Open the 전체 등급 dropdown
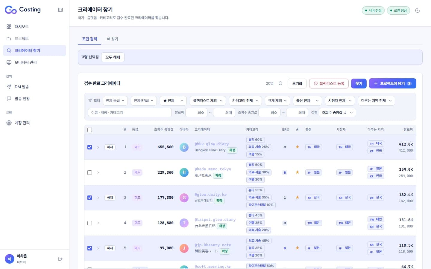 115,101
